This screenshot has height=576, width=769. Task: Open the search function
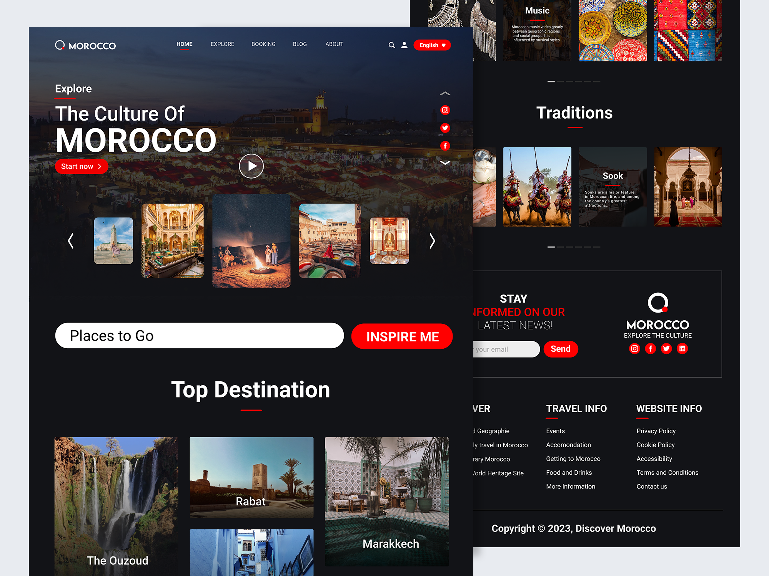tap(391, 45)
